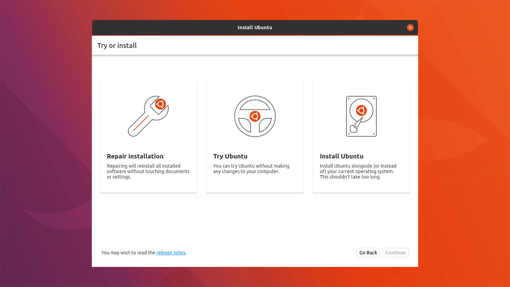Click the Try or install header text
The width and height of the screenshot is (510, 287).
click(x=117, y=45)
